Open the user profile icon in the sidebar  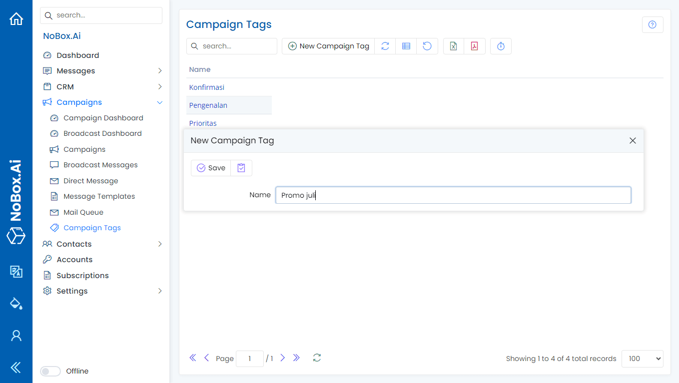[x=16, y=336]
